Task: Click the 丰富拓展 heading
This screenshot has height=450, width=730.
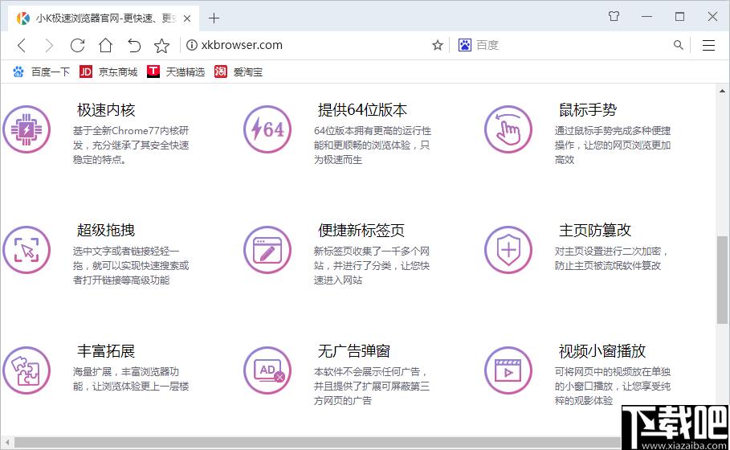Action: coord(106,351)
